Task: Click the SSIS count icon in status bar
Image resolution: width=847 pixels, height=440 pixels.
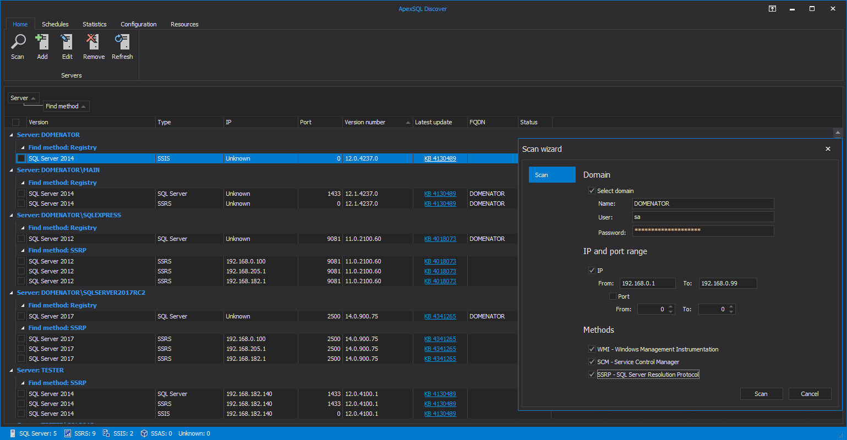Action: click(x=107, y=433)
